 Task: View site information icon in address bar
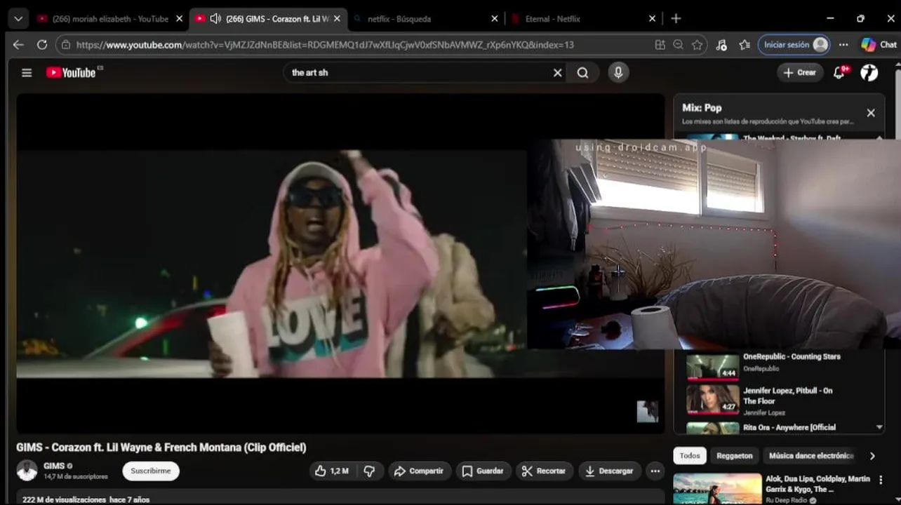coord(65,44)
